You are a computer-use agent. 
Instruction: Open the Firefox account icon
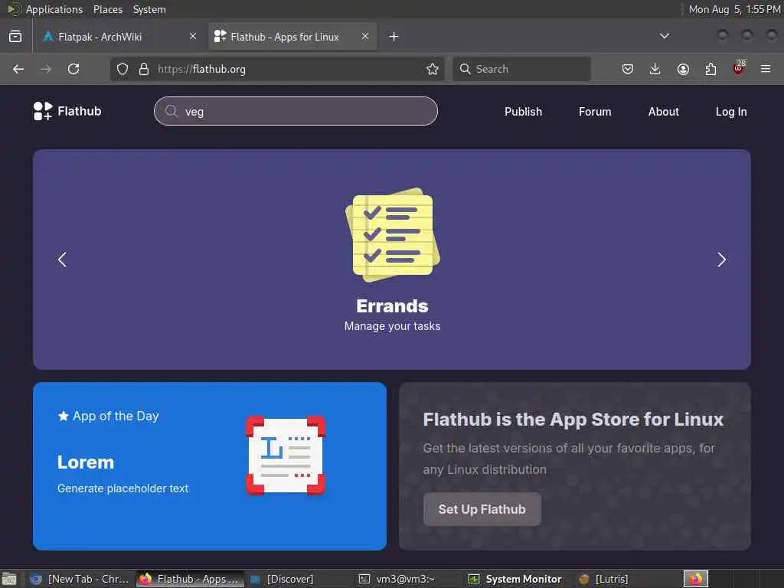(683, 69)
